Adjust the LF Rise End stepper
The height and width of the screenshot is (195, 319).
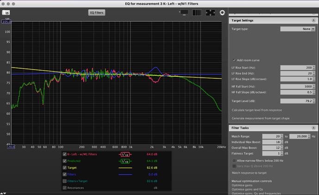[314, 73]
